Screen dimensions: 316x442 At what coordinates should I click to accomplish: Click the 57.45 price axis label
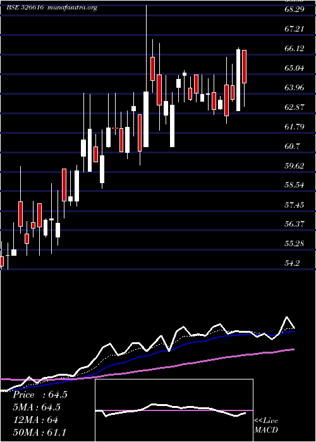click(x=295, y=205)
